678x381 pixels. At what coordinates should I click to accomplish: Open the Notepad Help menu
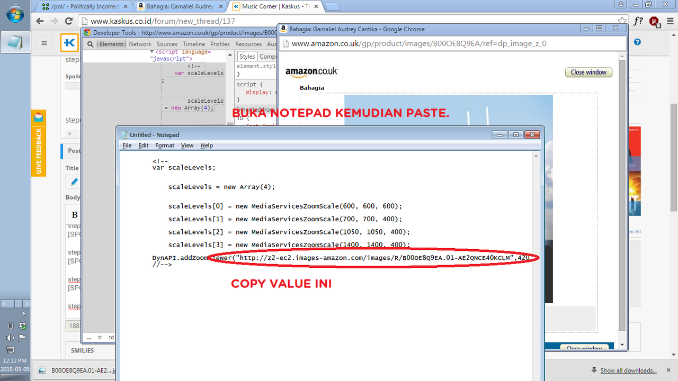click(207, 146)
